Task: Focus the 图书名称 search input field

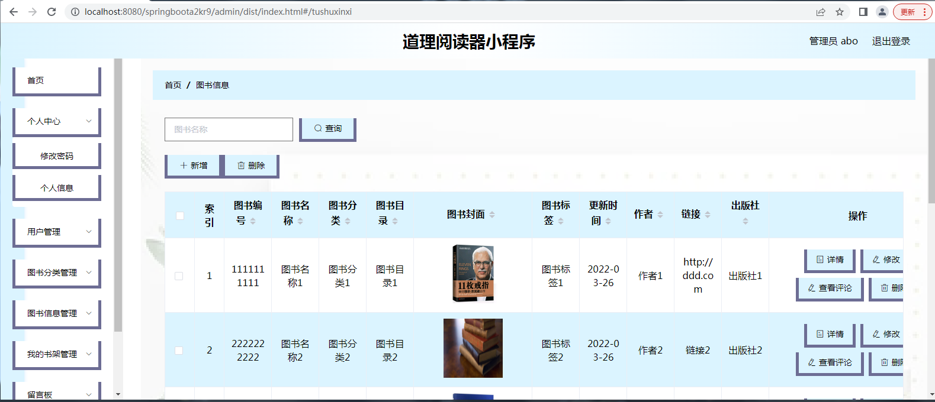Action: tap(229, 129)
